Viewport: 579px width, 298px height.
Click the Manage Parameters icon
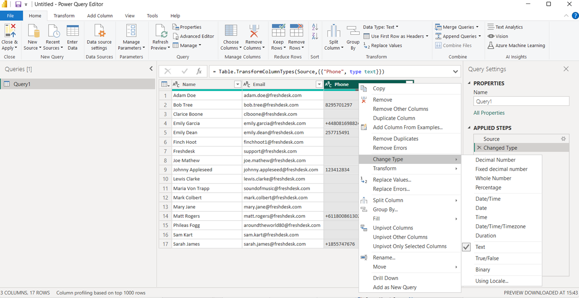131,31
